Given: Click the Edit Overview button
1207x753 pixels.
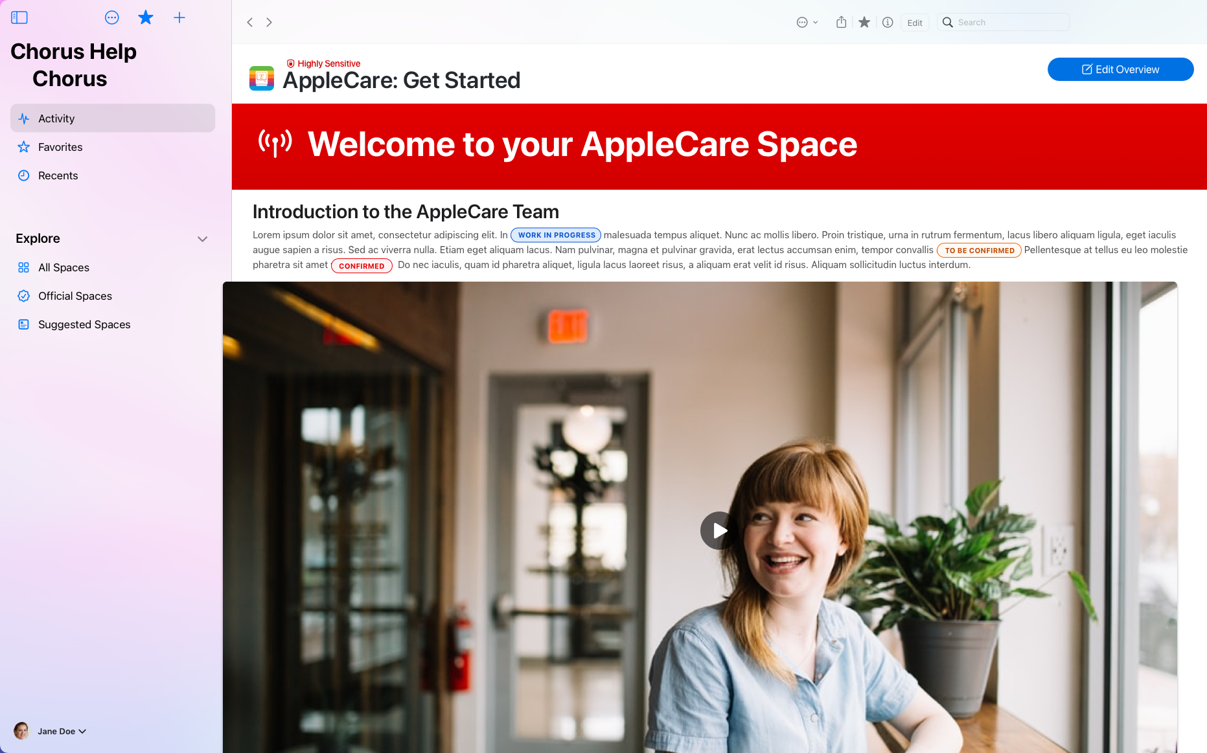Looking at the screenshot, I should 1120,69.
